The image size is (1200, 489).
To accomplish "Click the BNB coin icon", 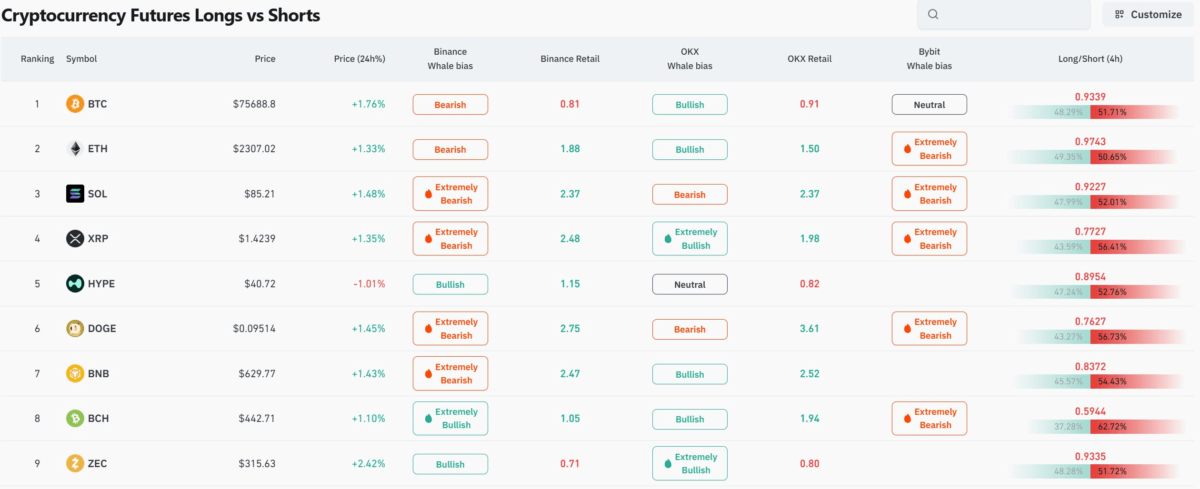I will point(75,373).
